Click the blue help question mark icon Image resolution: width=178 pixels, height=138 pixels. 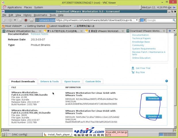166,81
